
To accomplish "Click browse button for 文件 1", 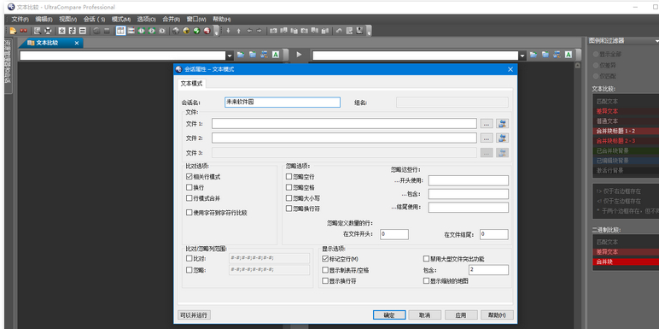I will [x=487, y=124].
